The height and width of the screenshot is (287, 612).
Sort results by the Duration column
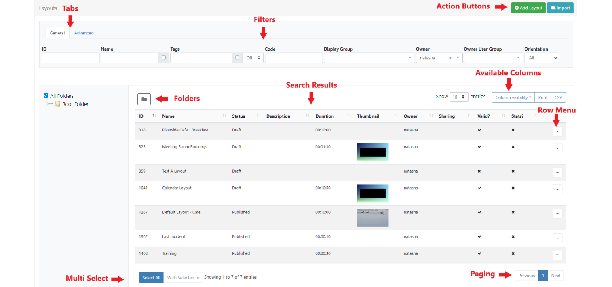(325, 116)
